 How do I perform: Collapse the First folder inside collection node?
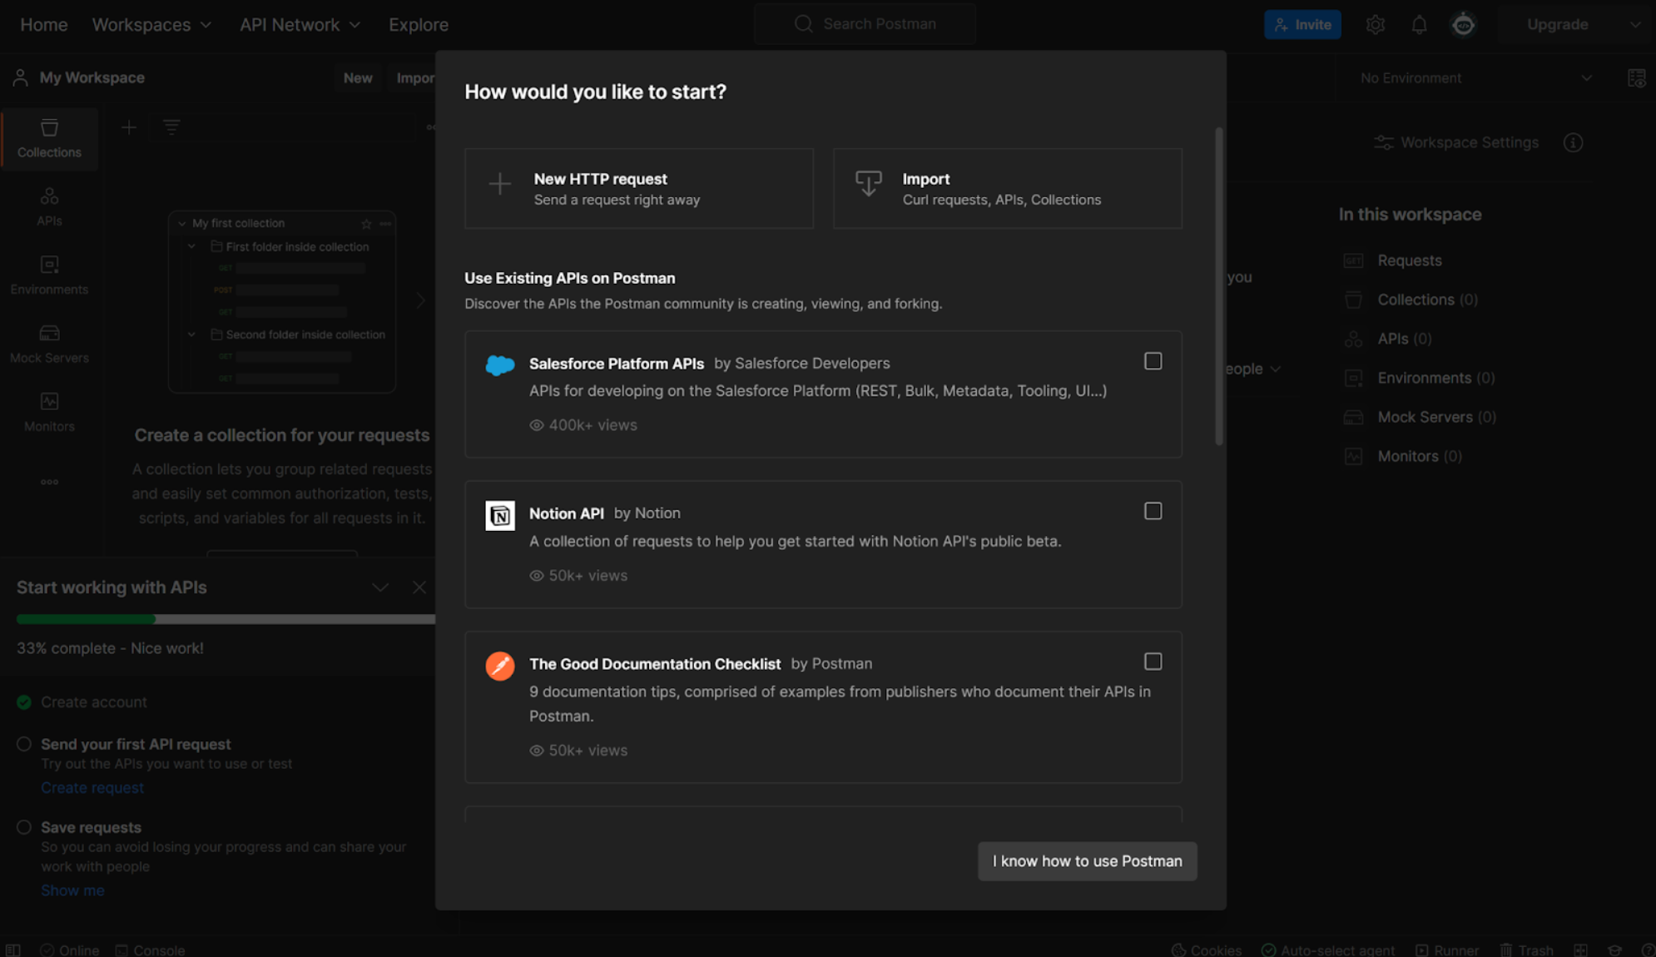tap(192, 247)
